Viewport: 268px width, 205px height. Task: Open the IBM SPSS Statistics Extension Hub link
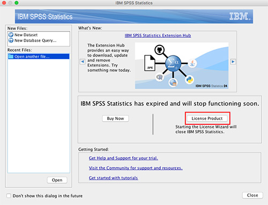click(x=158, y=35)
